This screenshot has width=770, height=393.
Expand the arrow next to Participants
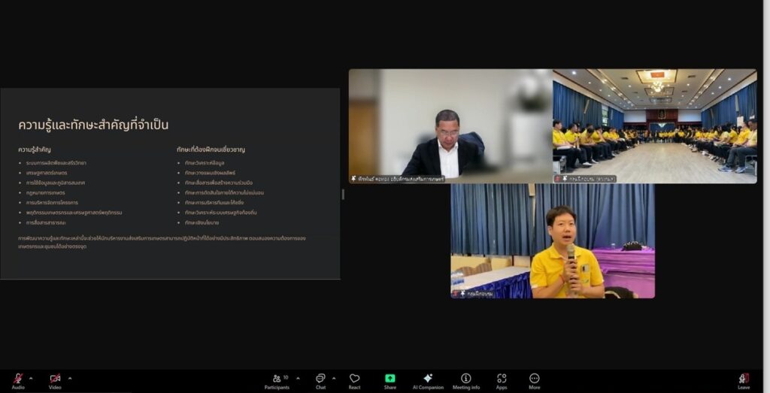pyautogui.click(x=298, y=377)
